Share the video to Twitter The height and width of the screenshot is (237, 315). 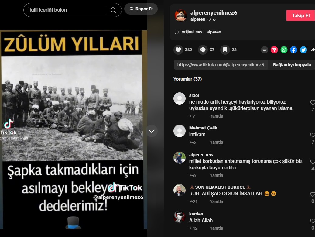pos(303,50)
